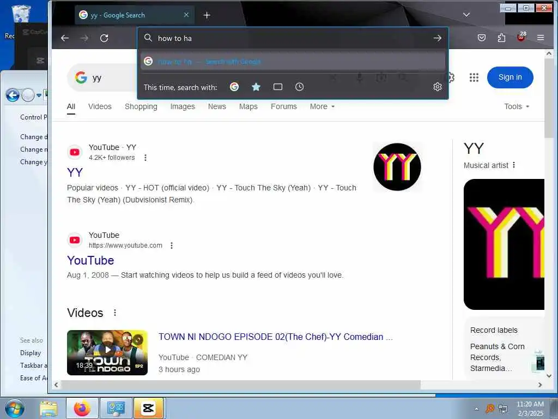Click the Google logo in search box
Viewport: 558px width, 419px height.
(x=81, y=77)
